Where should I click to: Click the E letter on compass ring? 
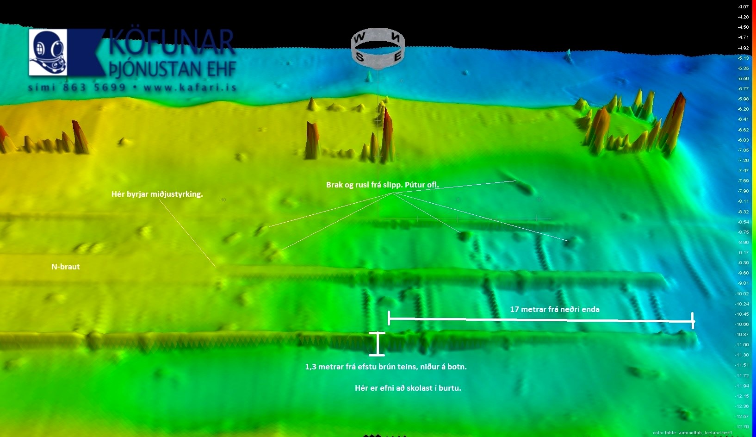click(397, 57)
